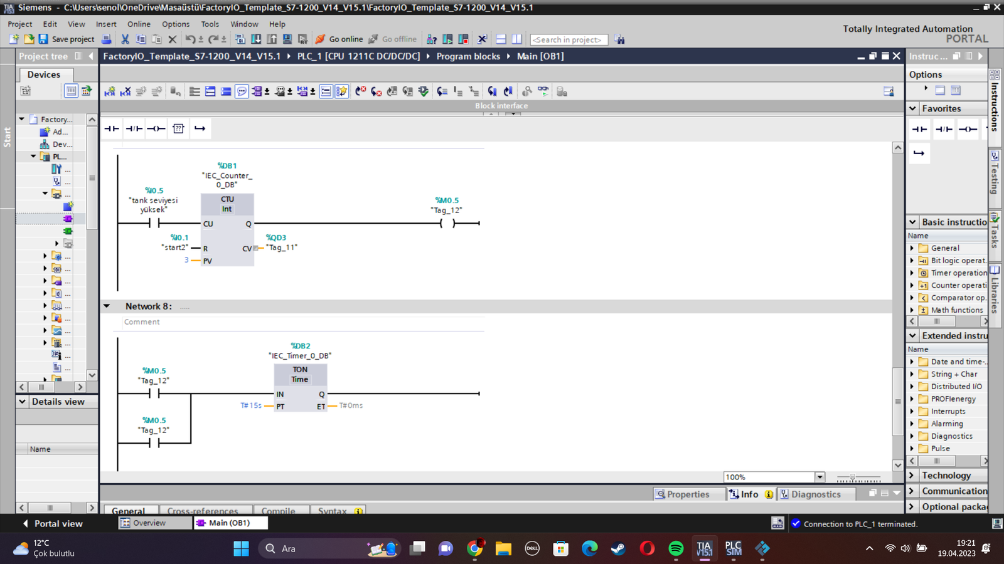Switch to Portal view
This screenshot has width=1004, height=564.
[53, 524]
